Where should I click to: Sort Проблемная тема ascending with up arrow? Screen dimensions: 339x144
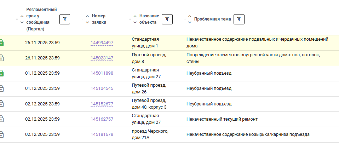(190, 16)
